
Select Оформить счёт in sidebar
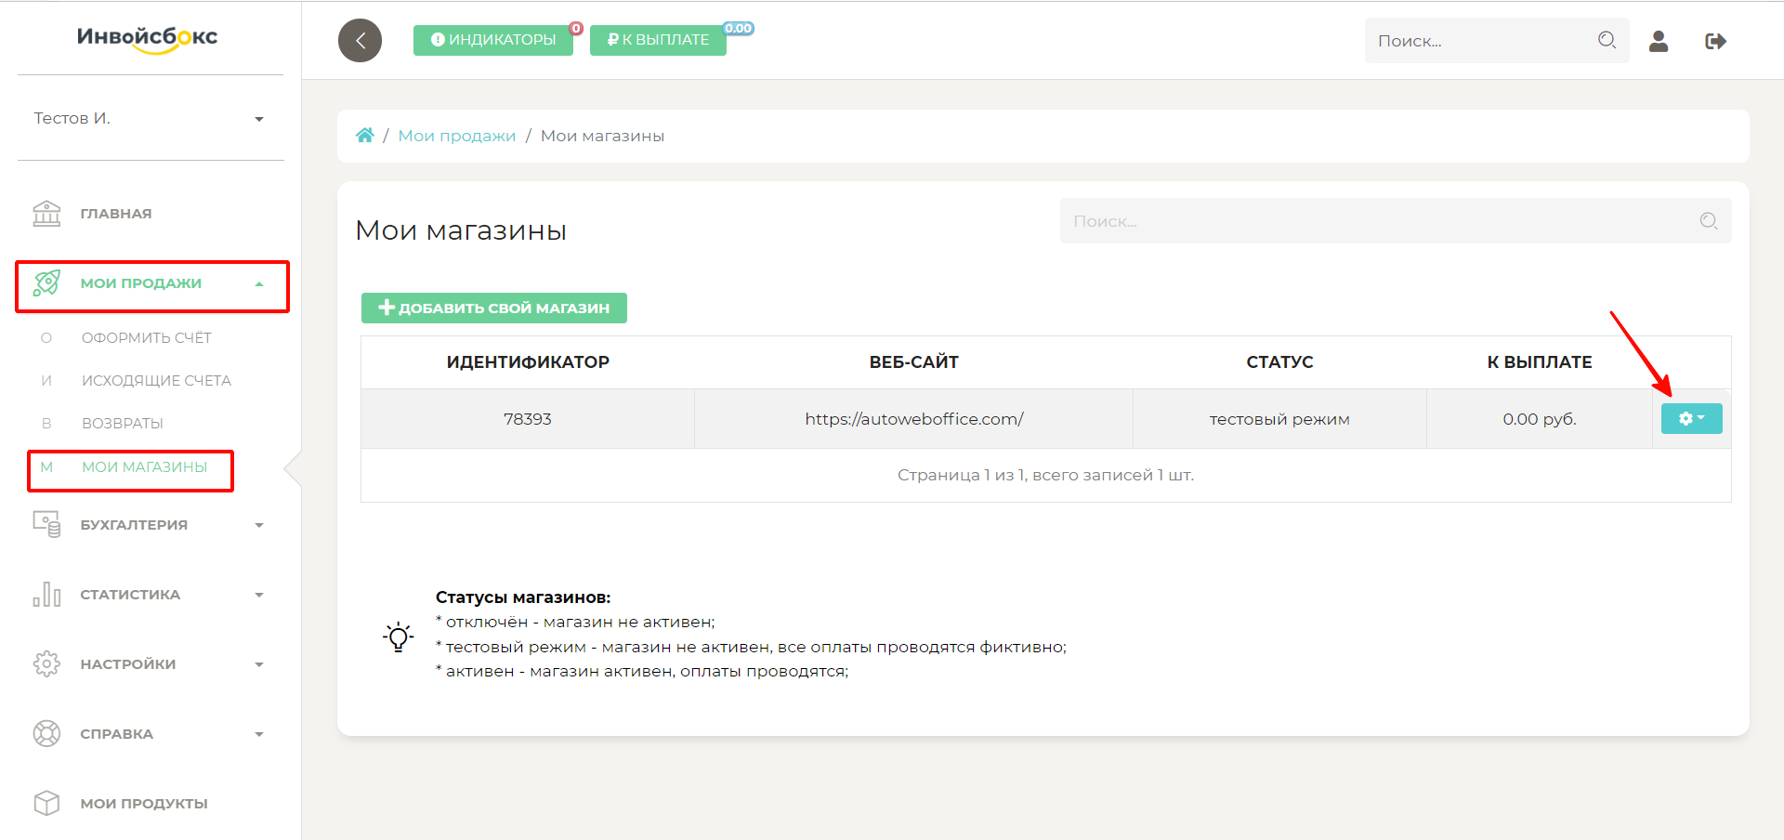[x=146, y=338]
